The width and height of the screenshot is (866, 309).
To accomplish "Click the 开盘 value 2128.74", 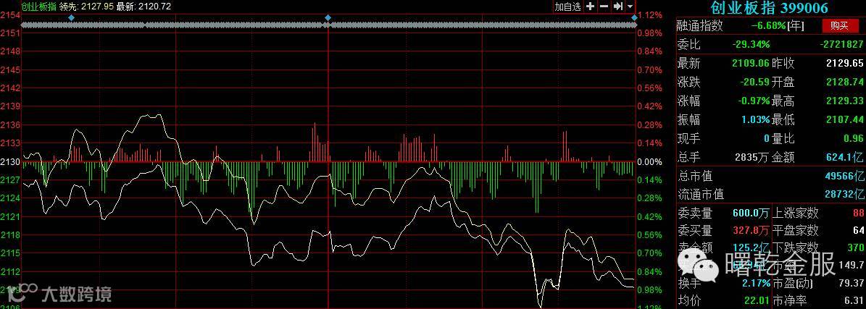I will click(845, 82).
